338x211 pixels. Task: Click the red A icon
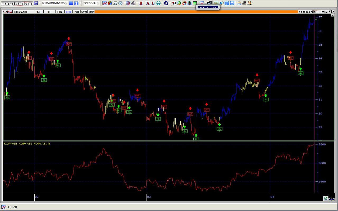pos(148,3)
